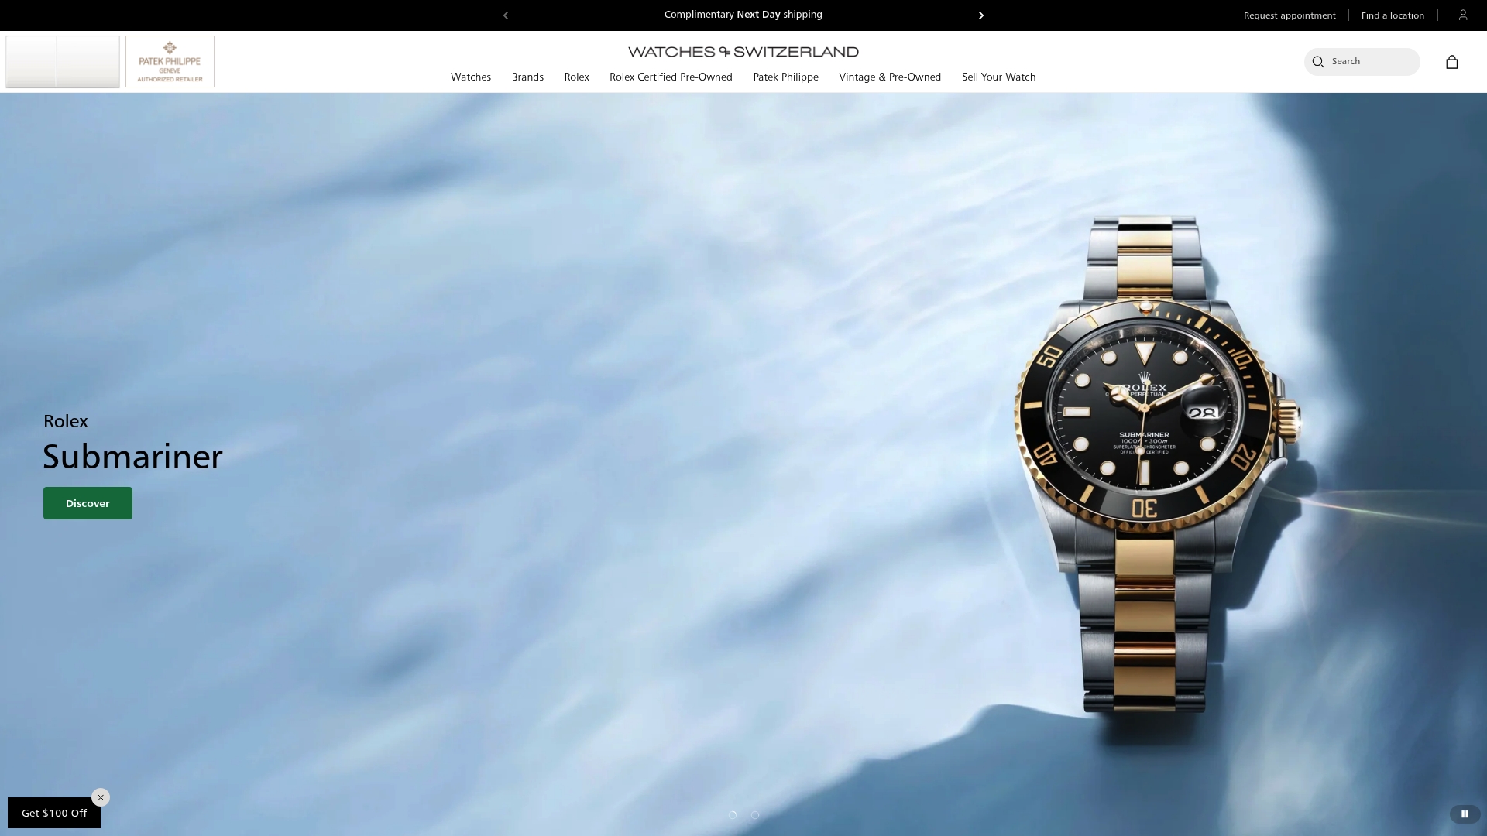Image resolution: width=1487 pixels, height=836 pixels.
Task: Open the Vintage & Pre-Owned menu
Action: [x=890, y=77]
